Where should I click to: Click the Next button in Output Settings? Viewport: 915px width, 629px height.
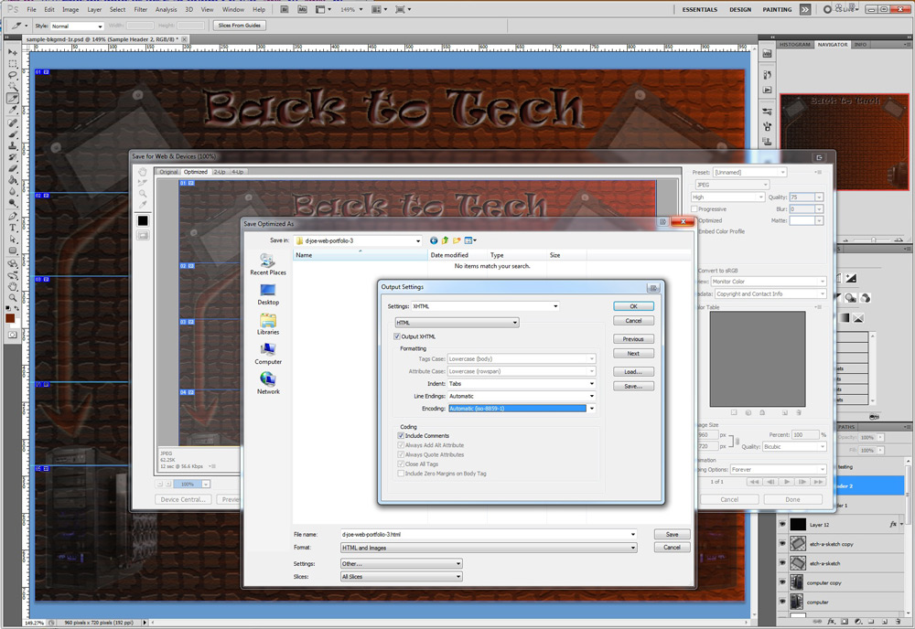pyautogui.click(x=633, y=353)
